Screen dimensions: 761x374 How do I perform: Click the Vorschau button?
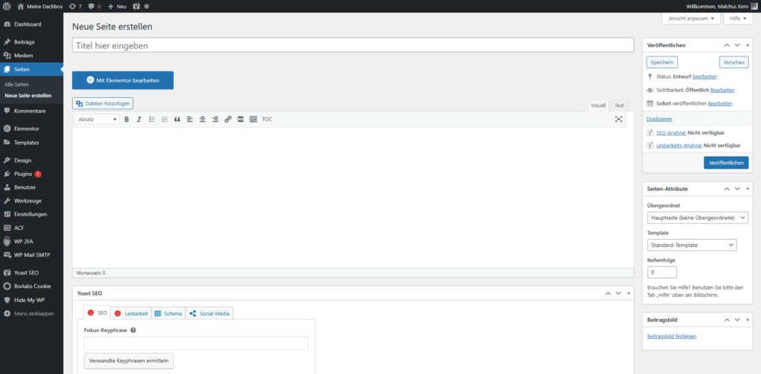click(734, 62)
